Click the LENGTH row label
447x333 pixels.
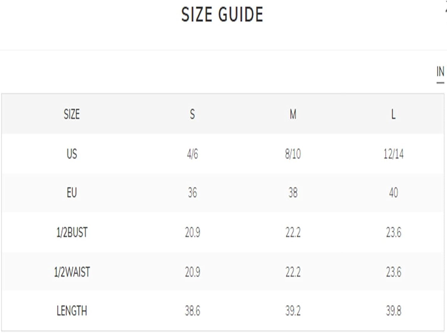tap(72, 311)
